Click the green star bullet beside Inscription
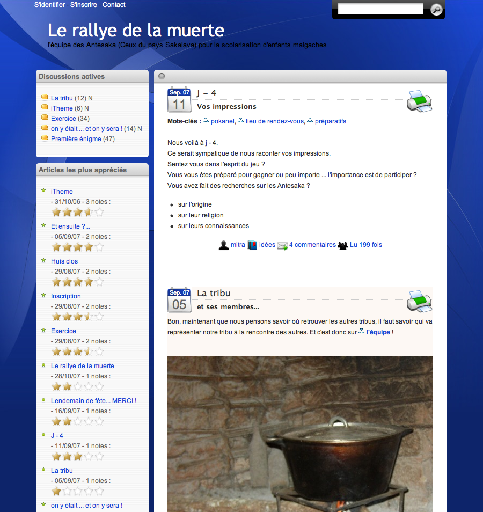Viewport: 483px width, 512px height. (43, 295)
